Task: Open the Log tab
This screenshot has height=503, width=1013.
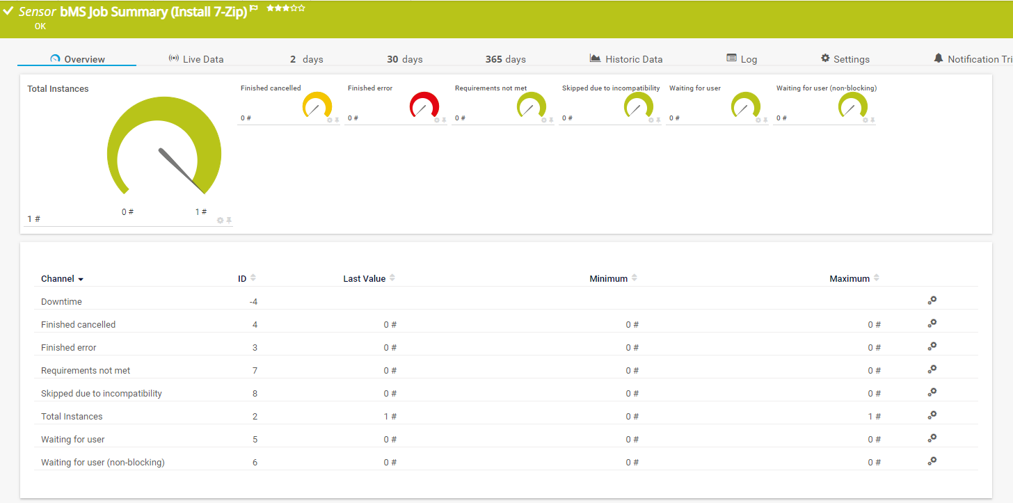Action: click(742, 59)
